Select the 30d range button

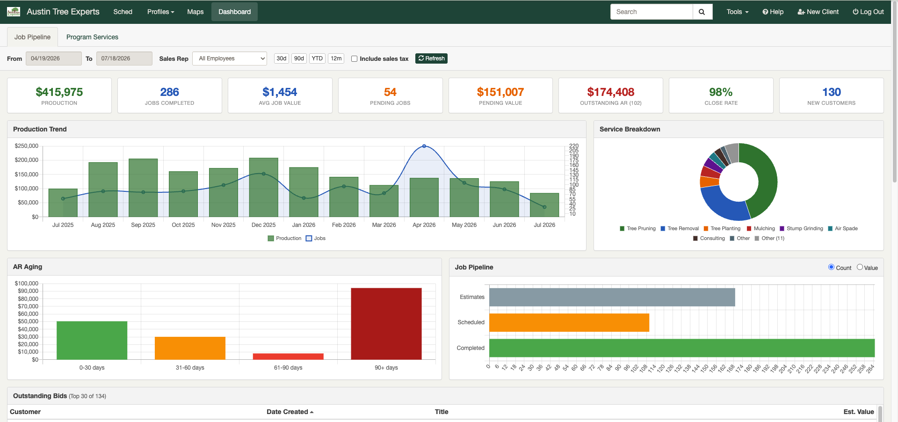point(281,58)
